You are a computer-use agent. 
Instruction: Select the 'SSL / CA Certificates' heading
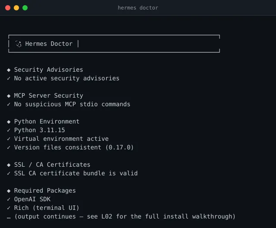[x=52, y=165]
